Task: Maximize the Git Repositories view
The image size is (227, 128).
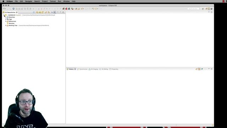Action: tap(63, 12)
